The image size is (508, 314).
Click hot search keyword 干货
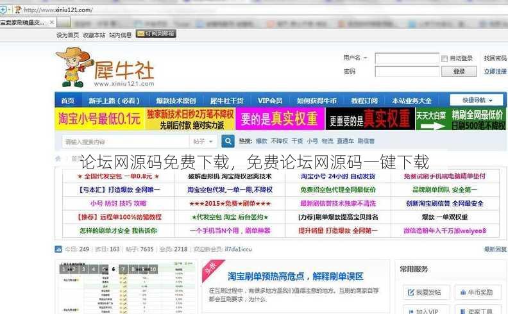tap(297, 141)
